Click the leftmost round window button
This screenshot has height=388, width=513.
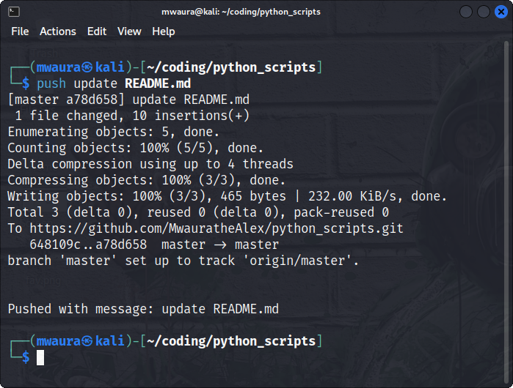coord(466,12)
